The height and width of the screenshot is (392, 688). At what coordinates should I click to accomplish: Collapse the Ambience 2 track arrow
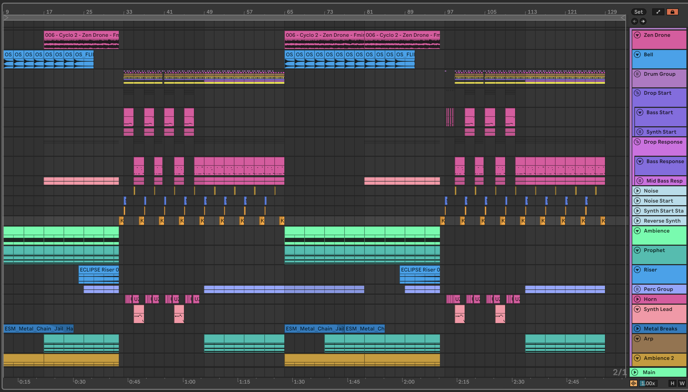tap(637, 358)
